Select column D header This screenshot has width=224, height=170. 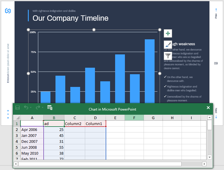[96, 118]
